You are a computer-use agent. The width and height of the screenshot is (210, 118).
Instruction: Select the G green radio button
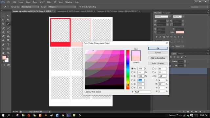[x=132, y=84]
